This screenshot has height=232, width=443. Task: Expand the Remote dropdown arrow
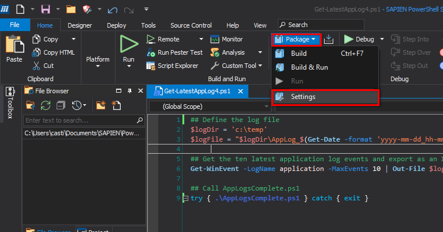pos(201,39)
